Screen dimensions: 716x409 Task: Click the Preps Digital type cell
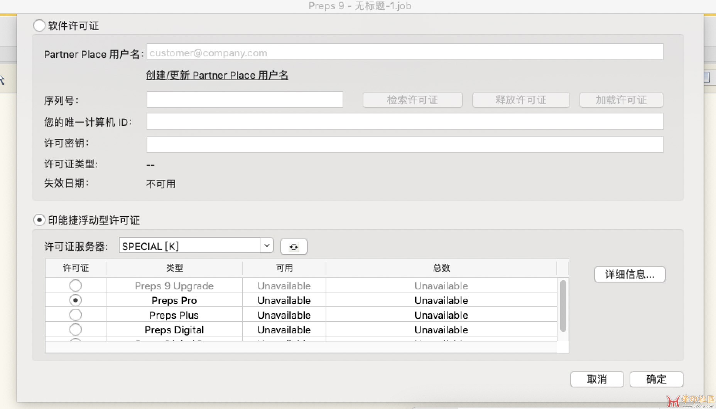pos(174,330)
